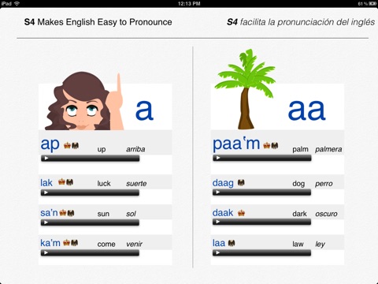Click the eagle icon beside 'lak'
The height and width of the screenshot is (284, 378).
click(69, 182)
